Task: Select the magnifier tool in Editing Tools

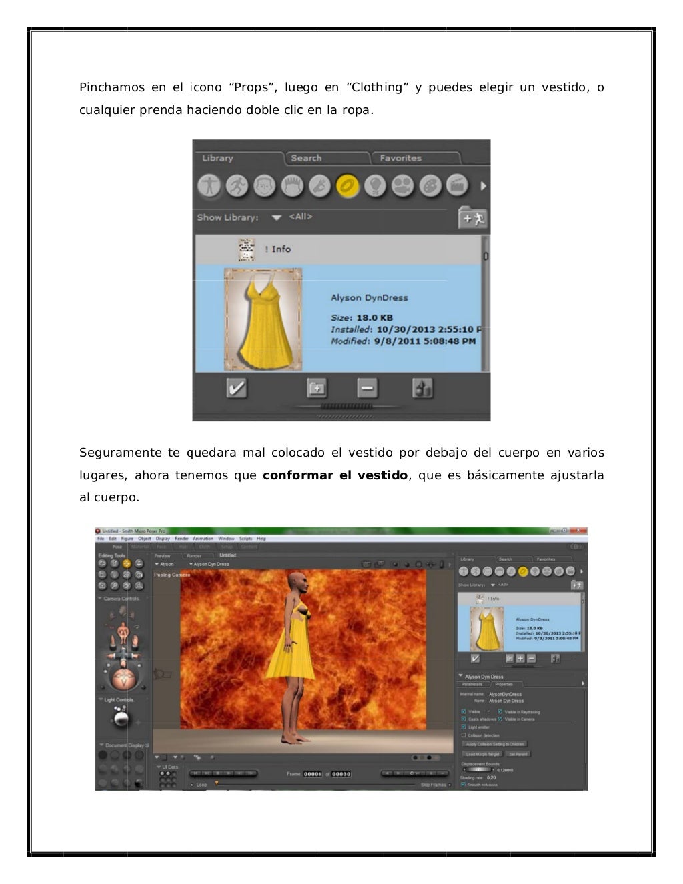Action: 115,585
